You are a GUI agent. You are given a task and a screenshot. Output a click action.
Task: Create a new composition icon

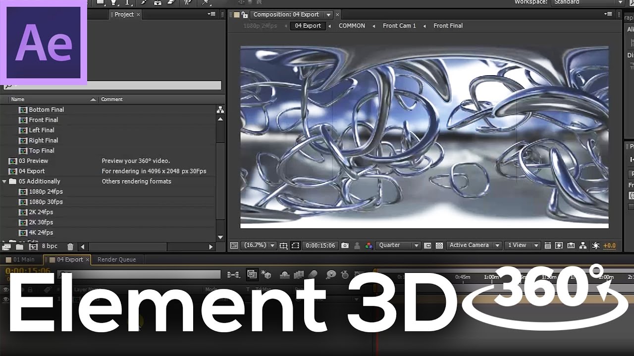click(33, 246)
